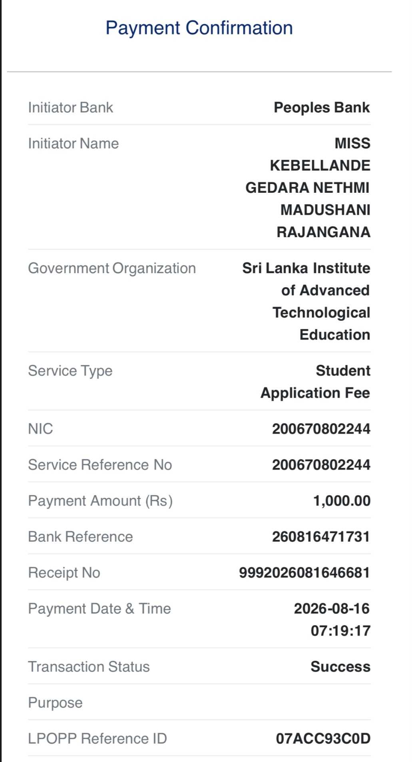412x762 pixels.
Task: Select the initiator name text
Action: 308,188
